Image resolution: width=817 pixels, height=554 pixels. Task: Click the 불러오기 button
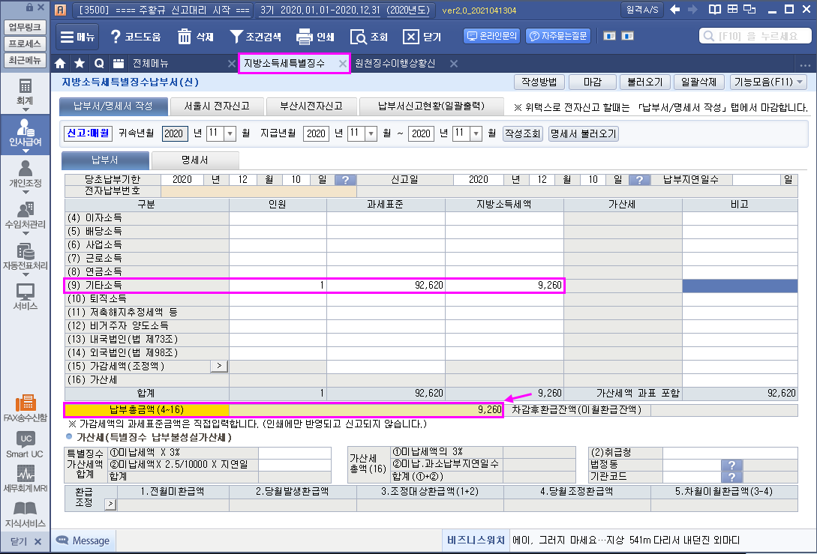click(x=644, y=82)
